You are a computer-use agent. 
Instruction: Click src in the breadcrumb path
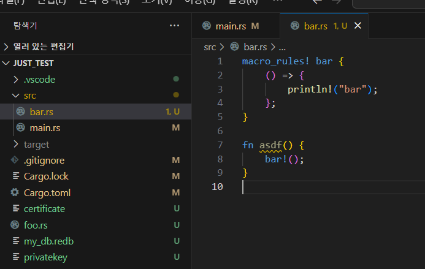click(210, 47)
